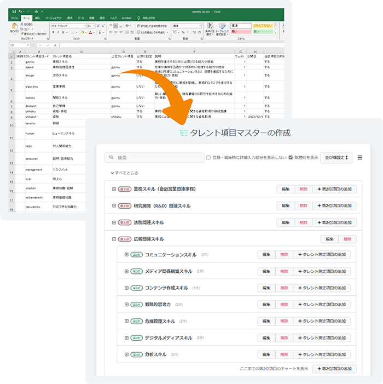Screen dimensions: 383x384
Task: Click the cut (切り取り) scissors icon
Action: [x=22, y=24]
